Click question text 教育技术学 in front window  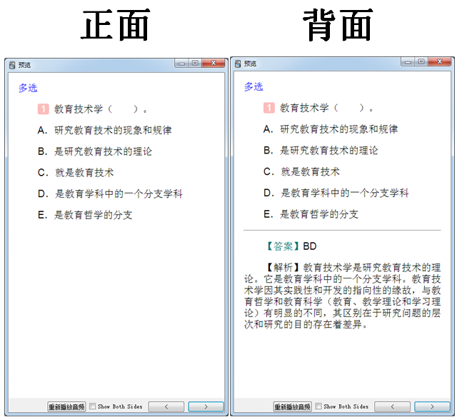pyautogui.click(x=79, y=109)
